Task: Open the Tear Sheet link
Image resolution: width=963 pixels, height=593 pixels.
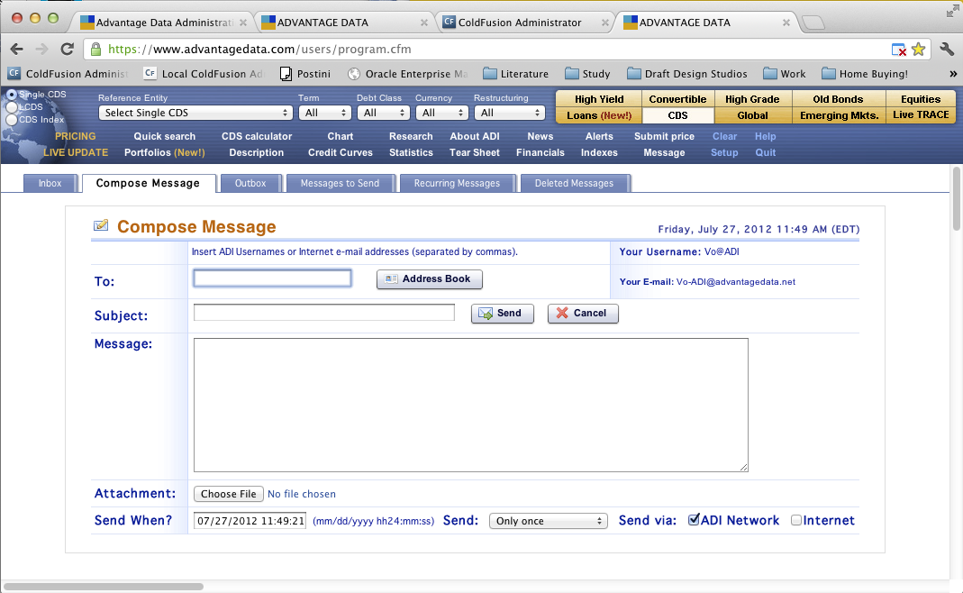Action: coord(475,152)
